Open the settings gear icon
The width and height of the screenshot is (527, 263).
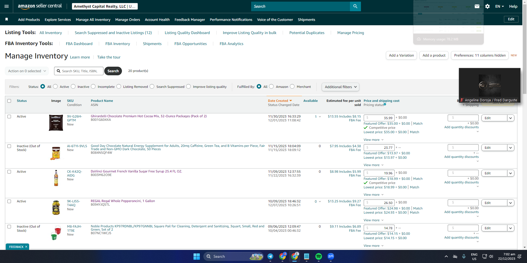pyautogui.click(x=487, y=6)
